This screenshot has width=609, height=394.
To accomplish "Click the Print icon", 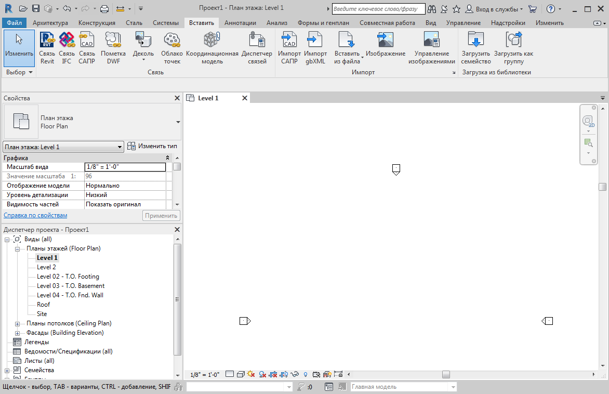I will pyautogui.click(x=104, y=8).
